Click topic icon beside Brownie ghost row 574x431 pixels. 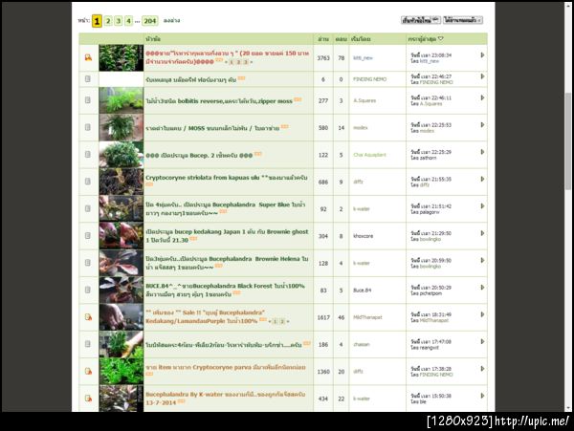coord(88,235)
